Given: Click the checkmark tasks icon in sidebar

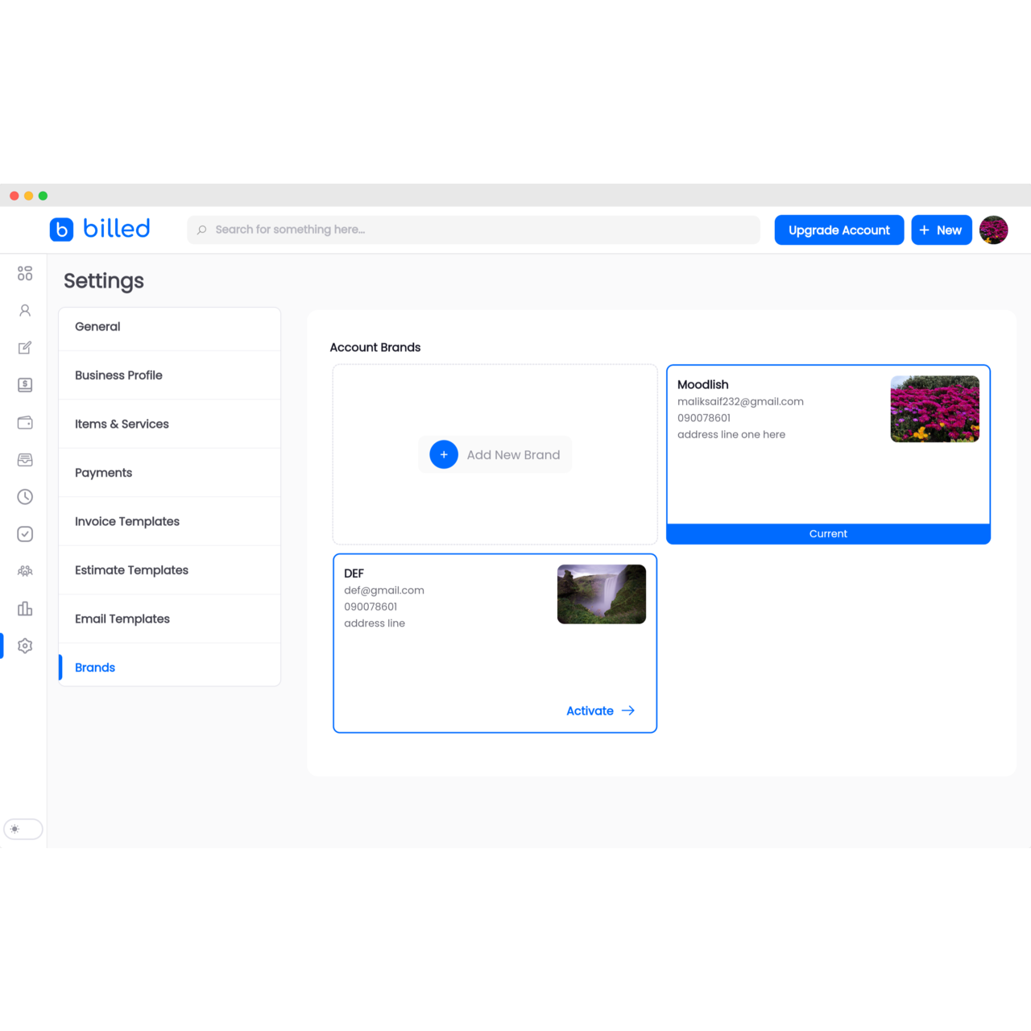Looking at the screenshot, I should point(25,534).
